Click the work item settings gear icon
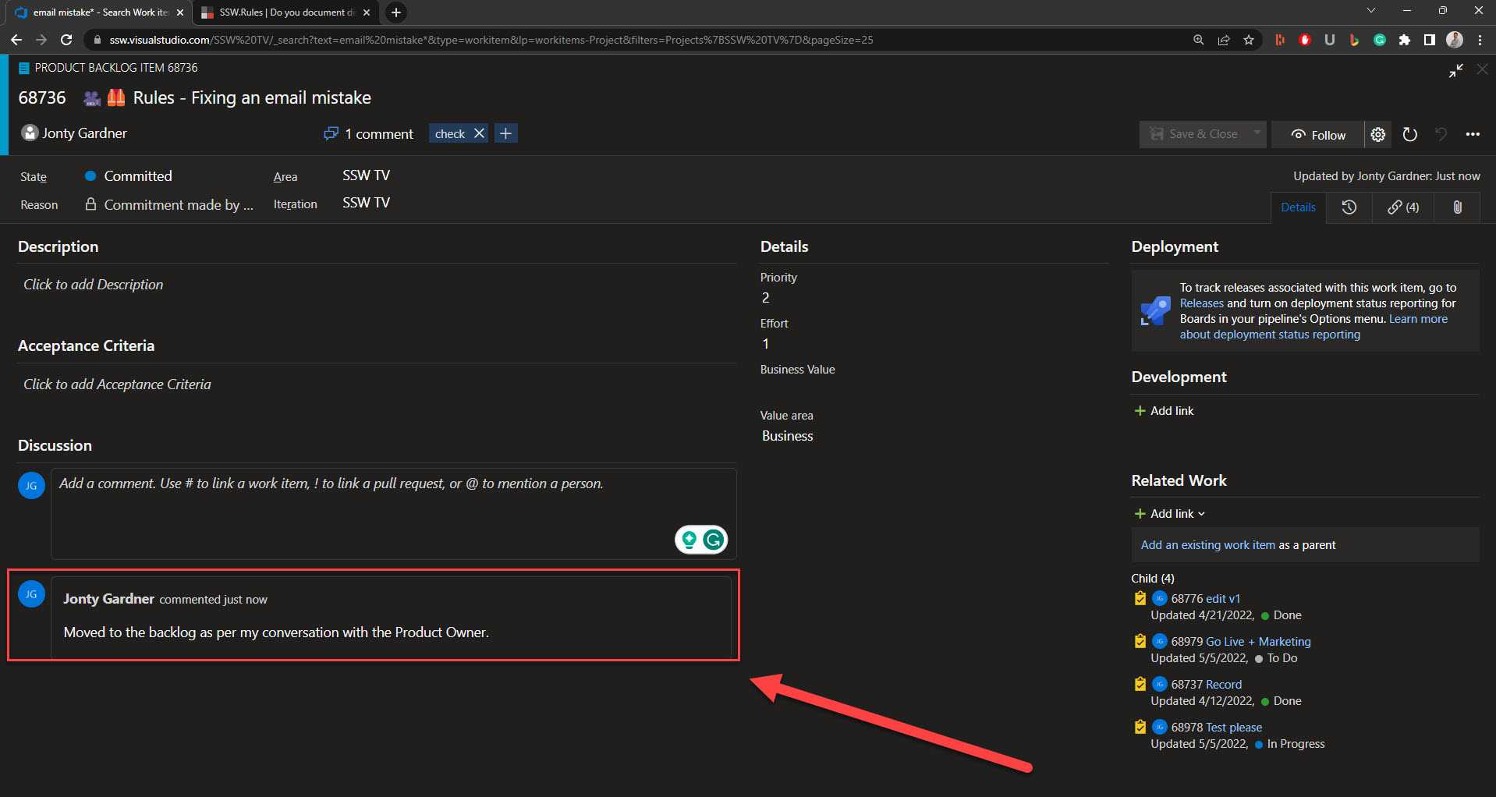 [x=1378, y=135]
